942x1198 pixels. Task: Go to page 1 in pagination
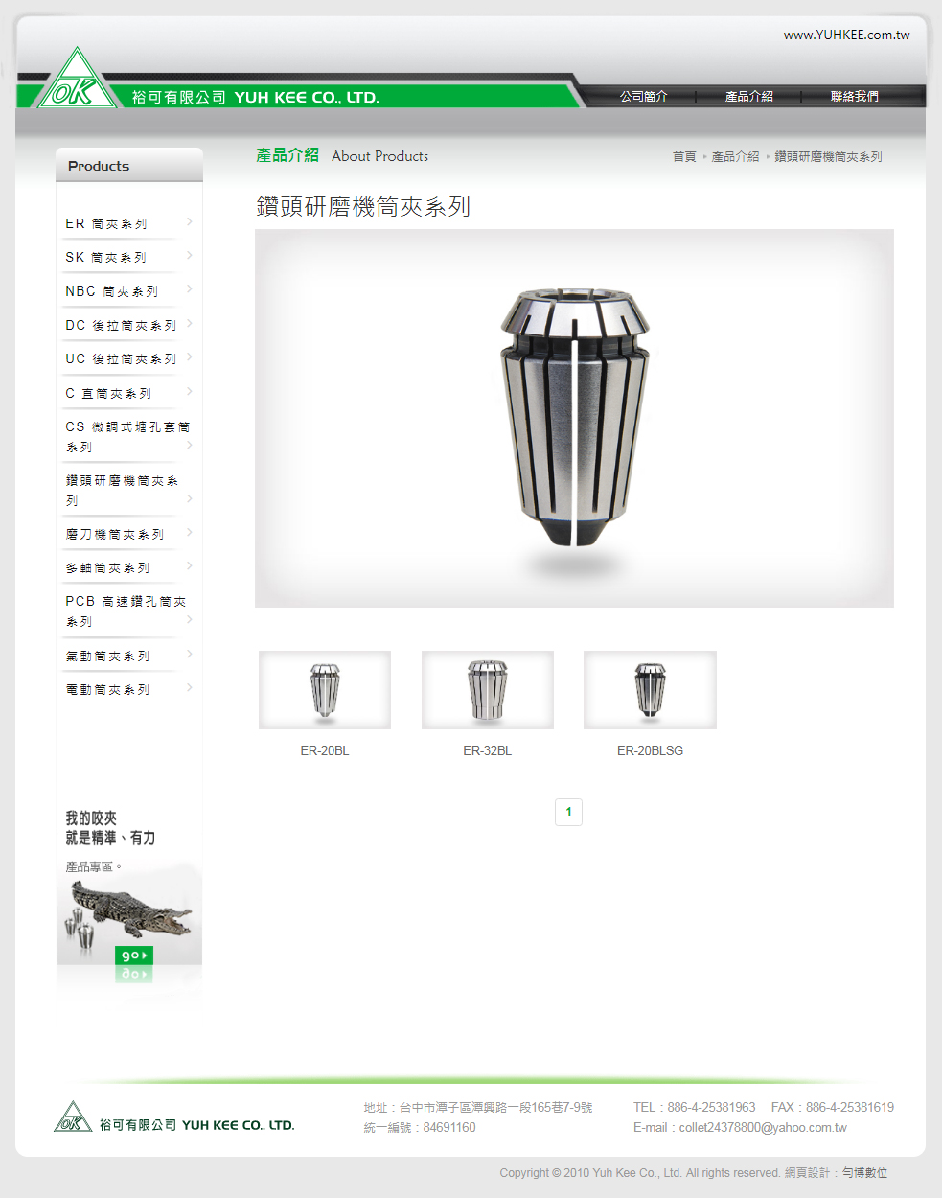coord(568,812)
